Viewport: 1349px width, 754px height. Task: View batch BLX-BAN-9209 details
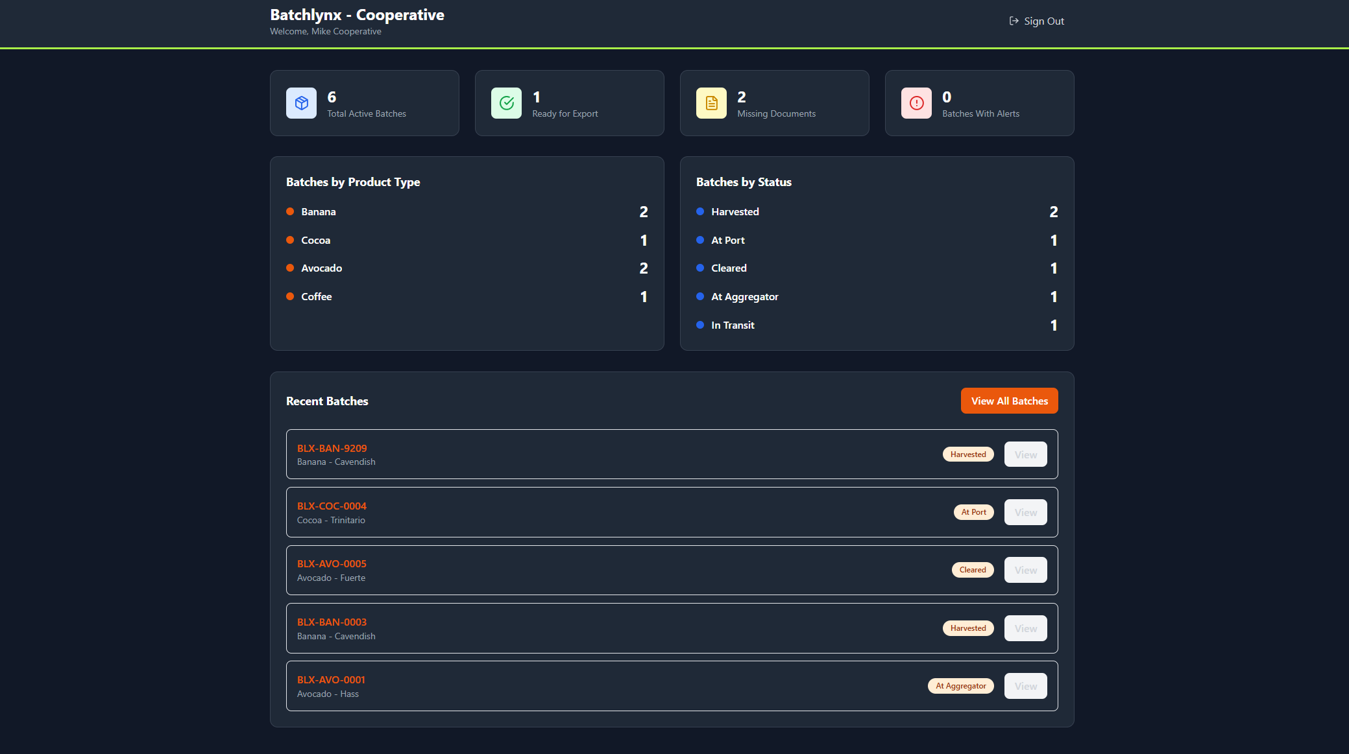(1025, 454)
